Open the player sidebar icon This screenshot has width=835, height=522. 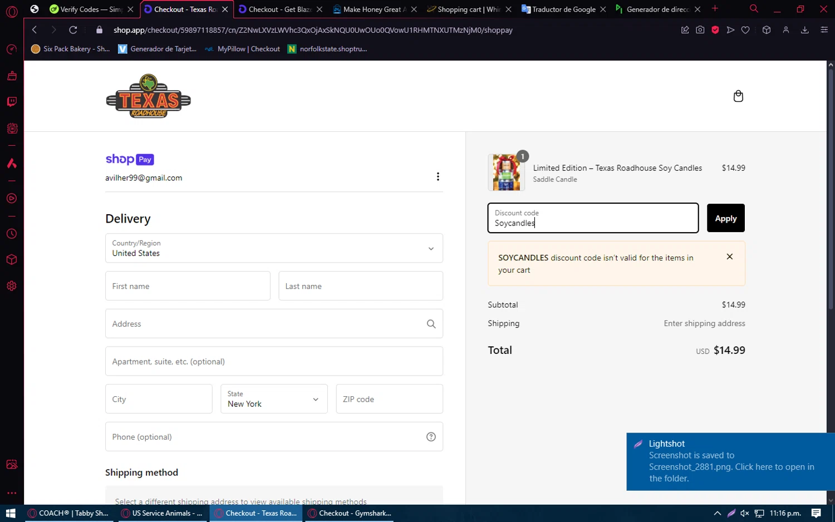point(12,199)
